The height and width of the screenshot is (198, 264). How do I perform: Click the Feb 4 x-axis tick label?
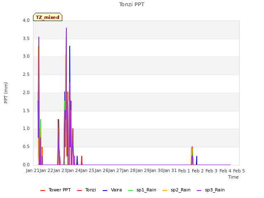tap(225, 171)
